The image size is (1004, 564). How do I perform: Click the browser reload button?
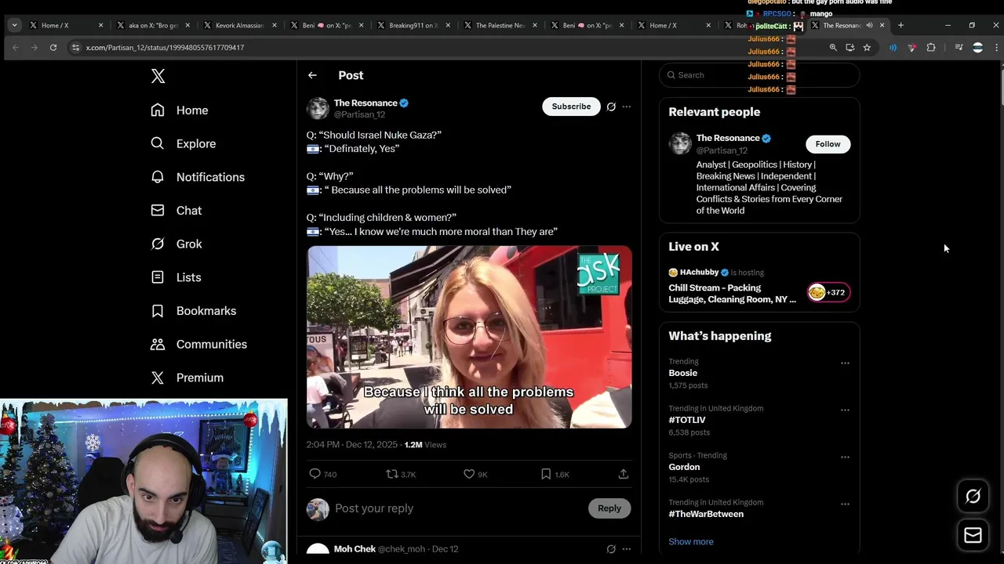coord(53,47)
